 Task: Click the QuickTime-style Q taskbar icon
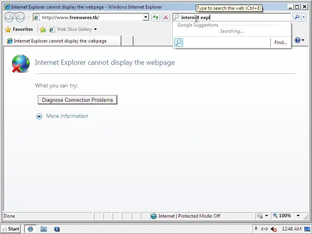(57, 229)
